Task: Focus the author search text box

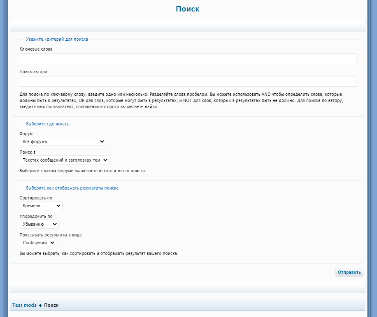Action: (x=188, y=81)
